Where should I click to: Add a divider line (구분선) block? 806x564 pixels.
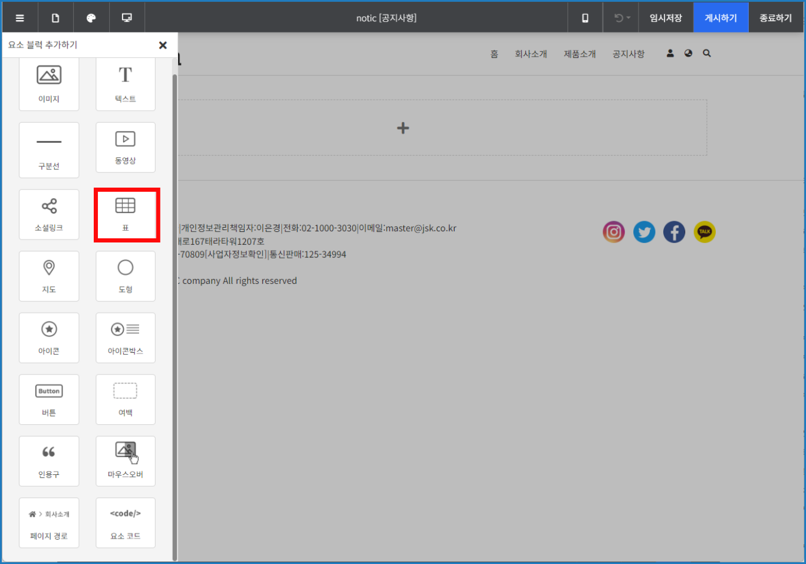tap(49, 150)
